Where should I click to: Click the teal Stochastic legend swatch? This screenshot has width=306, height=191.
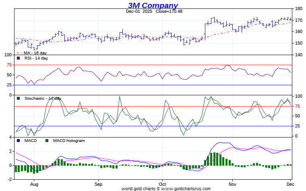[x=19, y=98]
